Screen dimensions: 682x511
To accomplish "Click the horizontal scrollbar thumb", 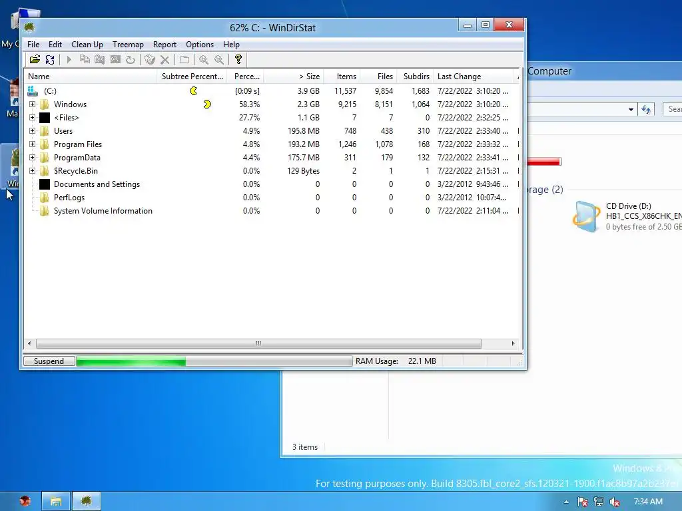I will pyautogui.click(x=259, y=344).
